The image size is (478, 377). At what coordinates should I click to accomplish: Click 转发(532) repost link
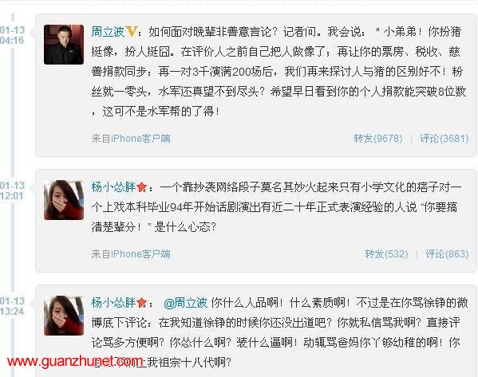point(386,254)
